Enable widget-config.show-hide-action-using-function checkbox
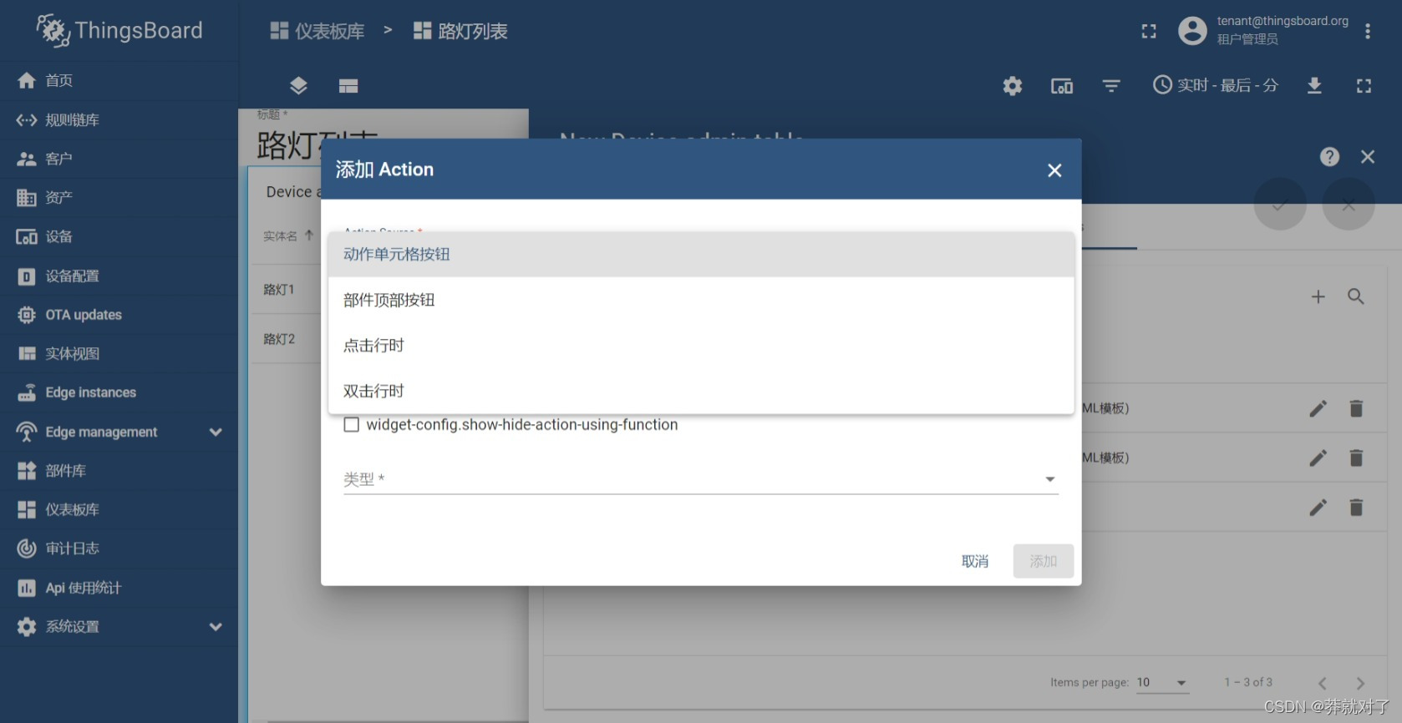 (352, 425)
